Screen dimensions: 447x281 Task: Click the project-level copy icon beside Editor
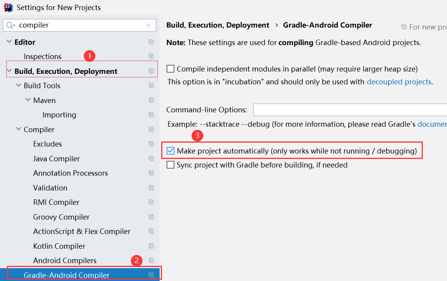point(151,42)
